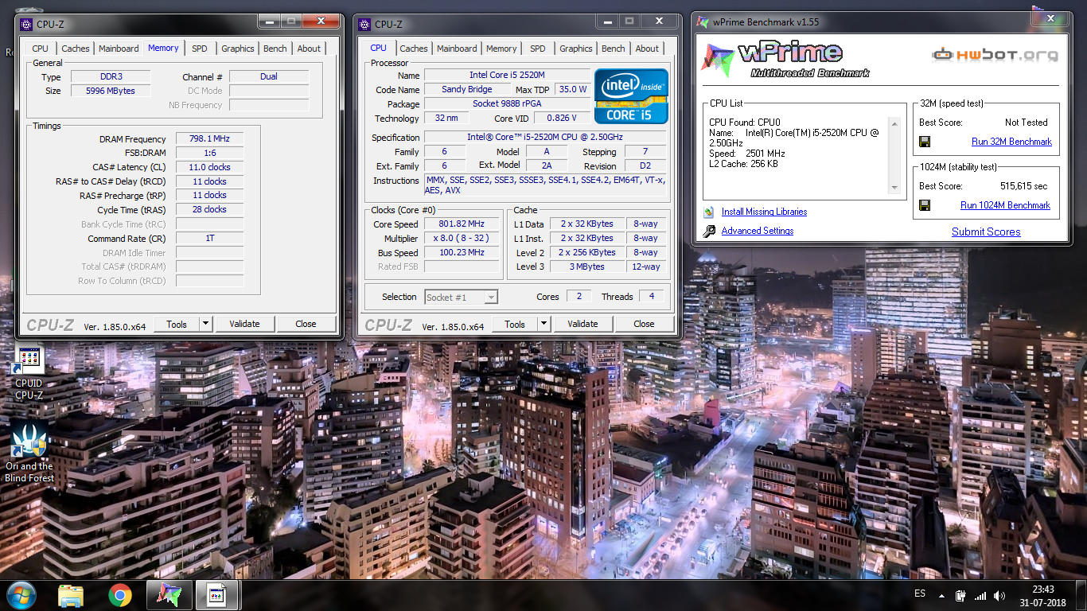
Task: Select Memory tab in Memory CPU-Z window
Action: [163, 48]
